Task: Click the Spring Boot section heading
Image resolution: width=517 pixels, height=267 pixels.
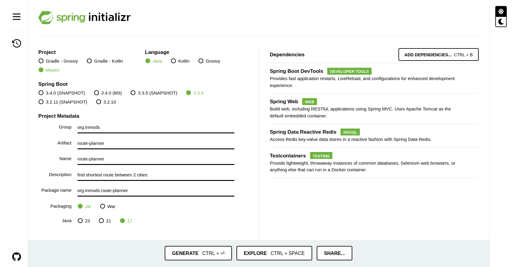Action: pyautogui.click(x=53, y=84)
